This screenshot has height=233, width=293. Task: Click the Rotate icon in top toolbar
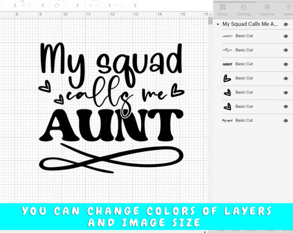[x=57, y=6]
